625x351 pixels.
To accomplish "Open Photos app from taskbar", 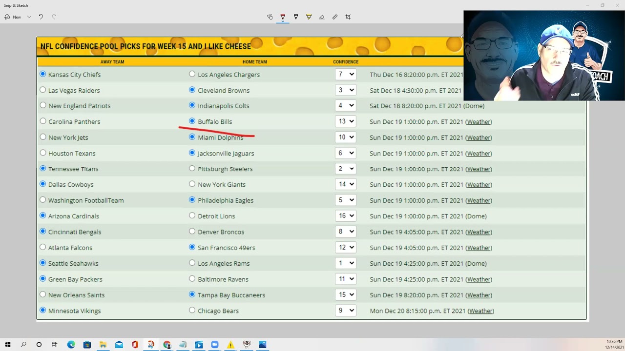I will [263, 345].
